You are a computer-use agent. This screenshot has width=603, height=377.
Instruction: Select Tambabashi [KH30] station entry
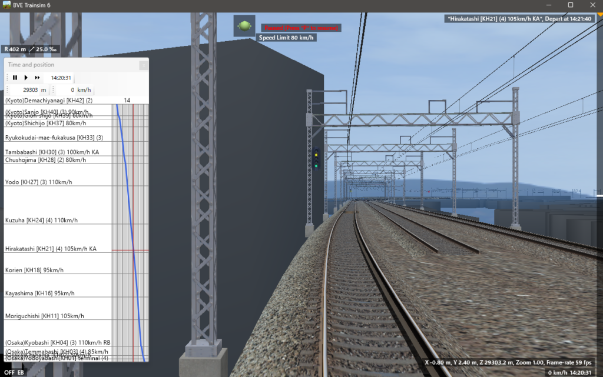pos(52,152)
